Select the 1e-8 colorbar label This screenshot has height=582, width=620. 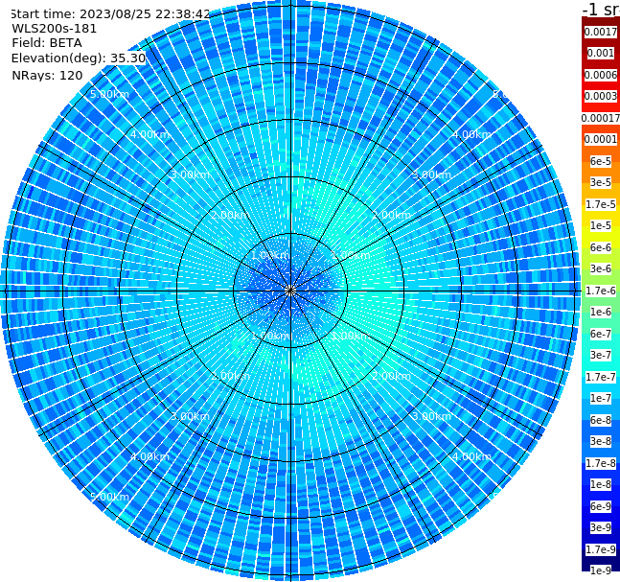[x=601, y=484]
